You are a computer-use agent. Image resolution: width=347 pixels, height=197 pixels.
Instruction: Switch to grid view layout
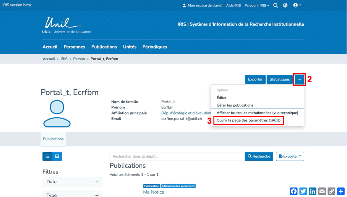[57, 156]
